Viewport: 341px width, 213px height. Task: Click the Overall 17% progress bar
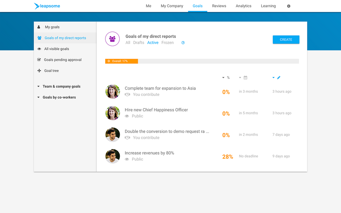coord(202,61)
